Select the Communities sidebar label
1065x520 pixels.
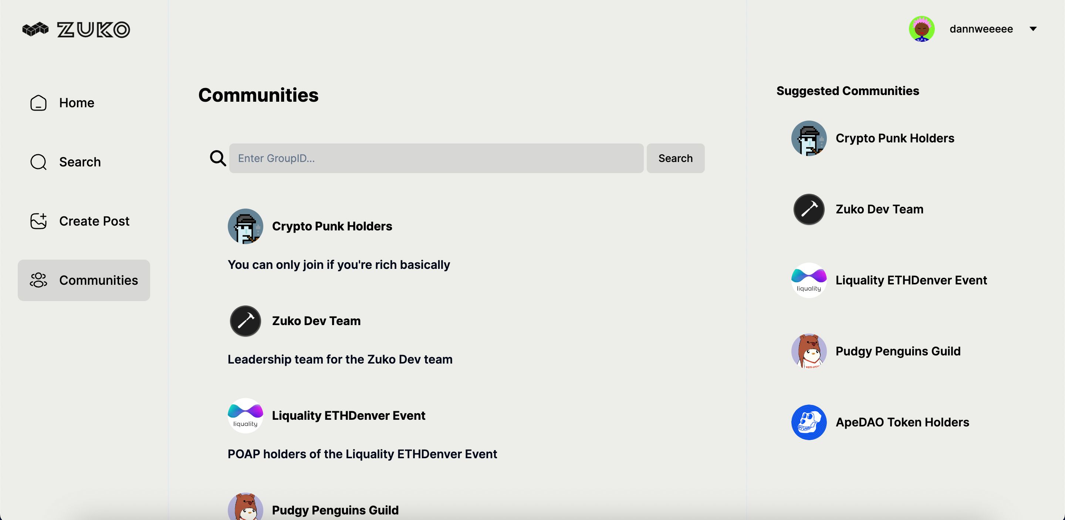(x=99, y=280)
